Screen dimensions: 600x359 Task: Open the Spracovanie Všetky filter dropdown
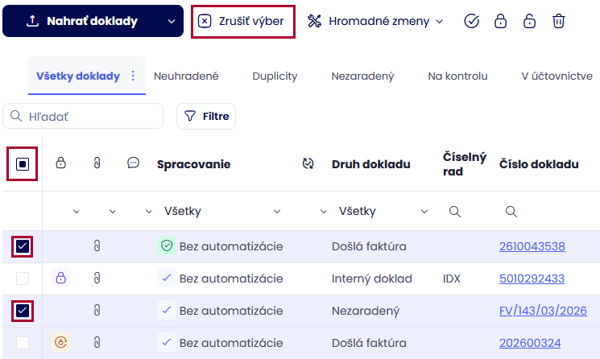pyautogui.click(x=221, y=212)
